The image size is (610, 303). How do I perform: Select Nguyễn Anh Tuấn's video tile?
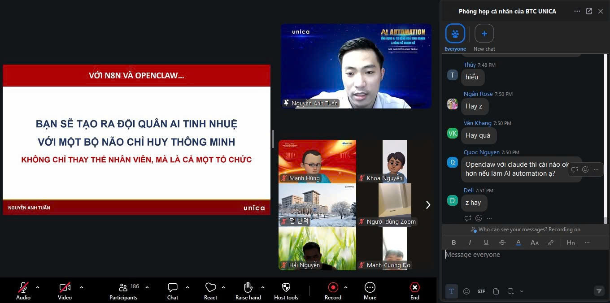[x=356, y=66]
